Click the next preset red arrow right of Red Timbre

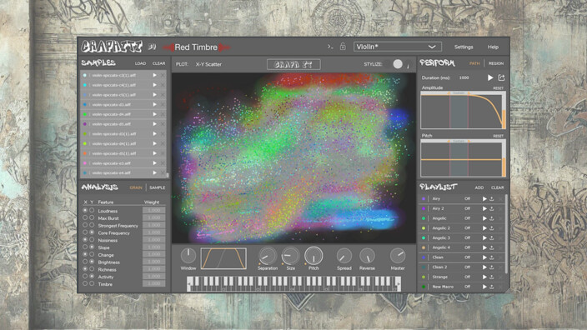[x=224, y=47]
